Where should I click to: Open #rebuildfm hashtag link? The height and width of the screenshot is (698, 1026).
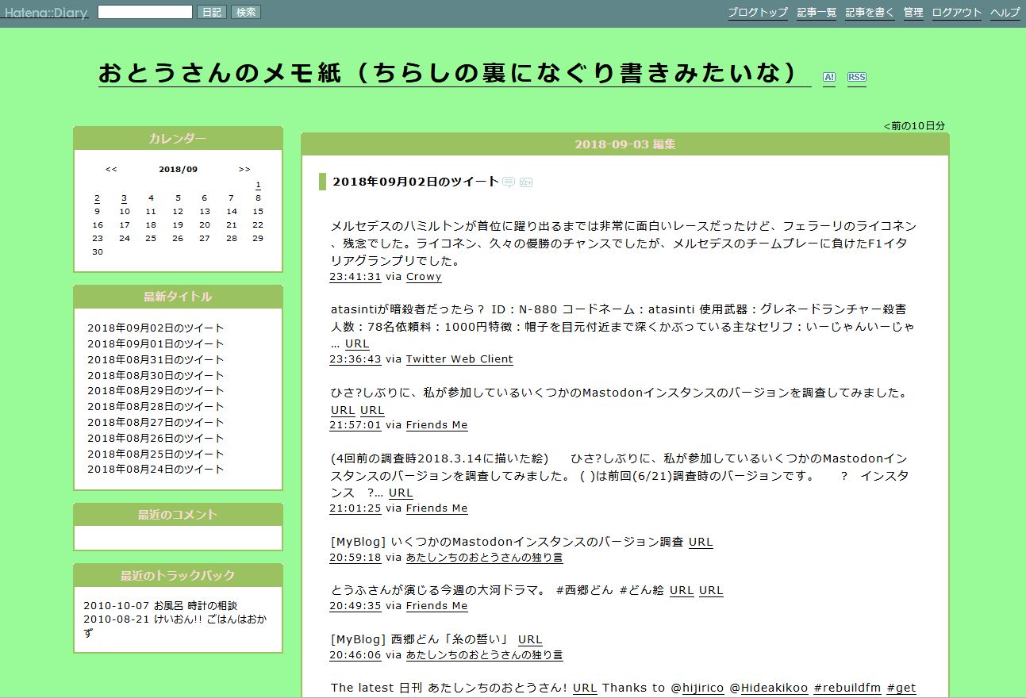pyautogui.click(x=847, y=688)
